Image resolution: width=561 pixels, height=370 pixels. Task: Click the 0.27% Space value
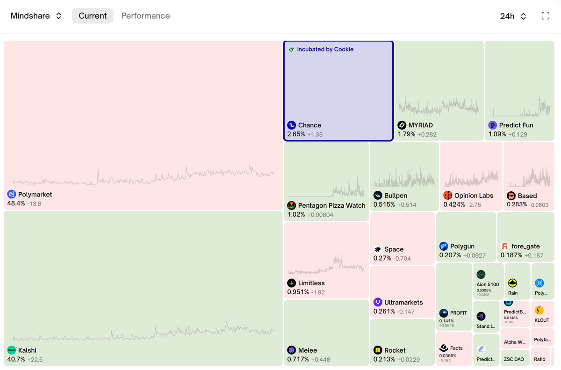(x=382, y=259)
